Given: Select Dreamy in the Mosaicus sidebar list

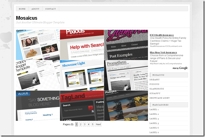Looking at the screenshot, I should [155, 80].
